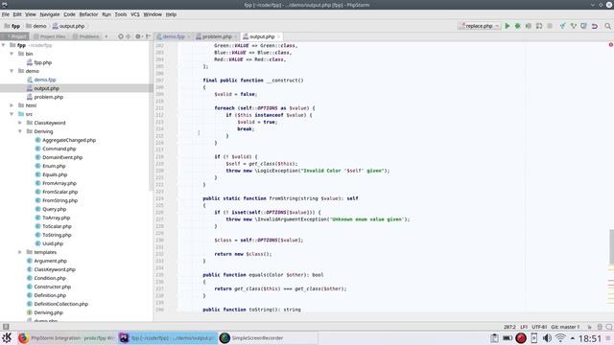Expand the html folder

(12, 105)
